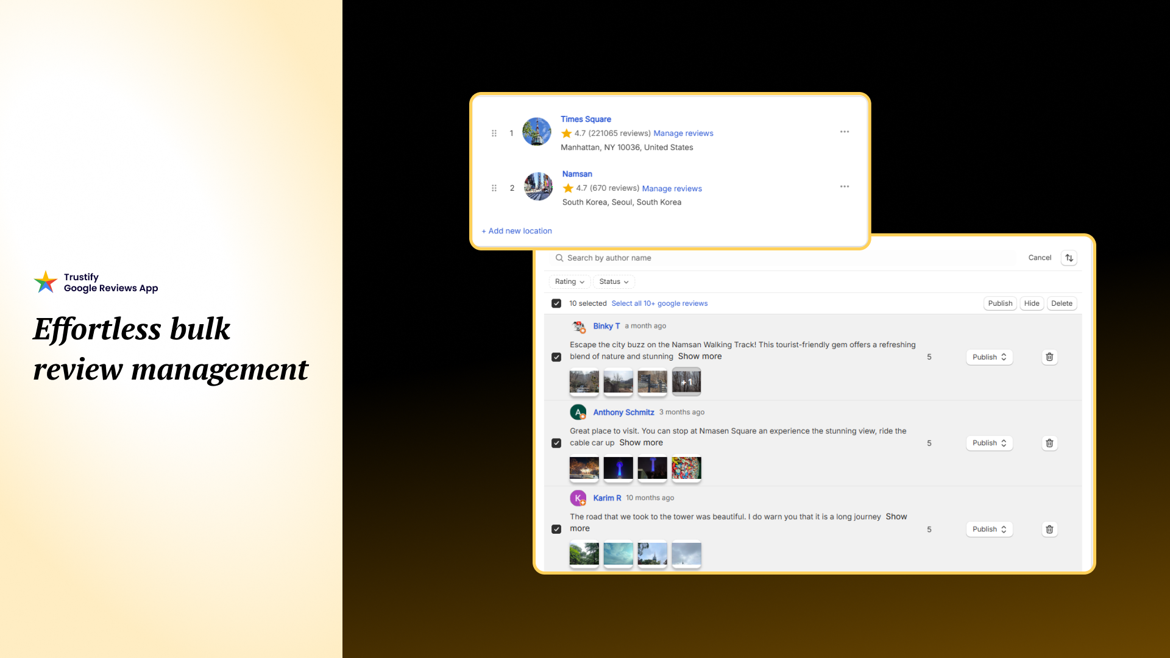Open Manage reviews link for Times Square

pyautogui.click(x=683, y=133)
